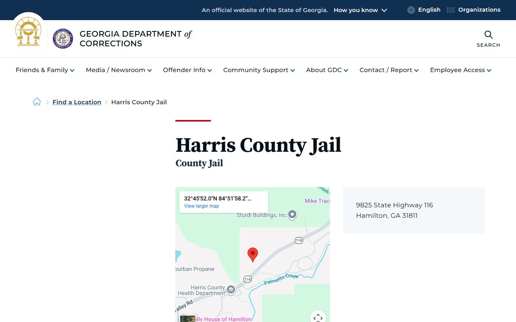Click the Sturdi Buildings map marker
Viewport: 516px width, 322px height.
click(x=292, y=215)
